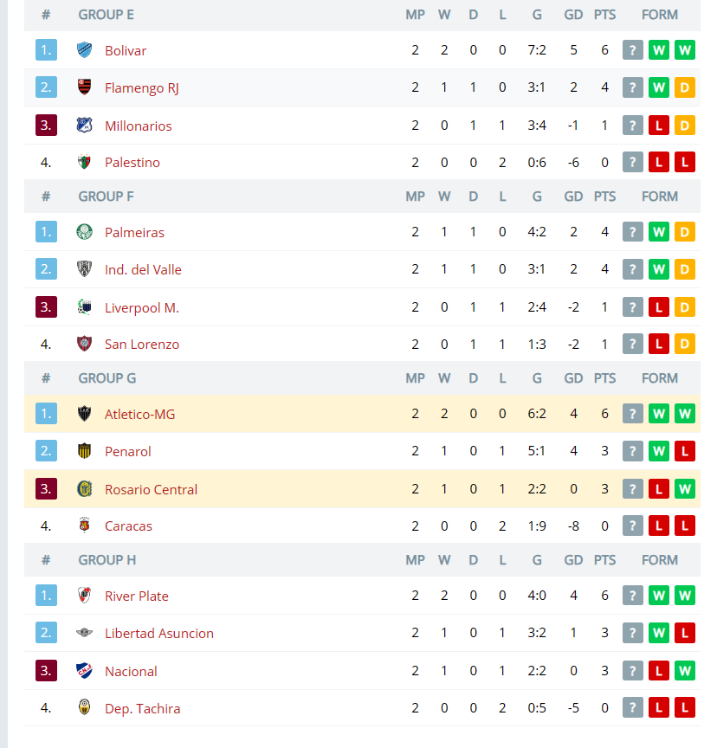
Task: Click Bolivar's upcoming match question mark badge
Action: [x=632, y=49]
